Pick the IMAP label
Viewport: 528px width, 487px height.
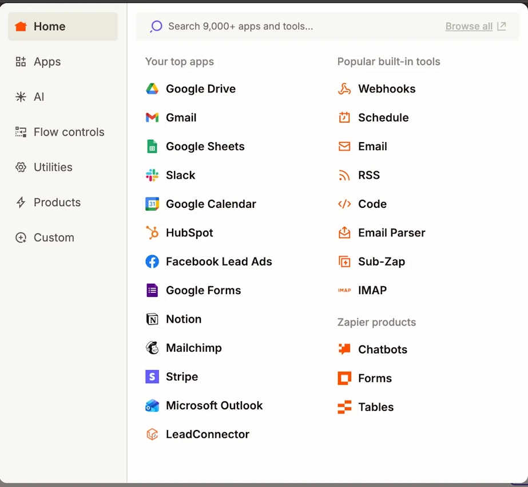click(372, 291)
